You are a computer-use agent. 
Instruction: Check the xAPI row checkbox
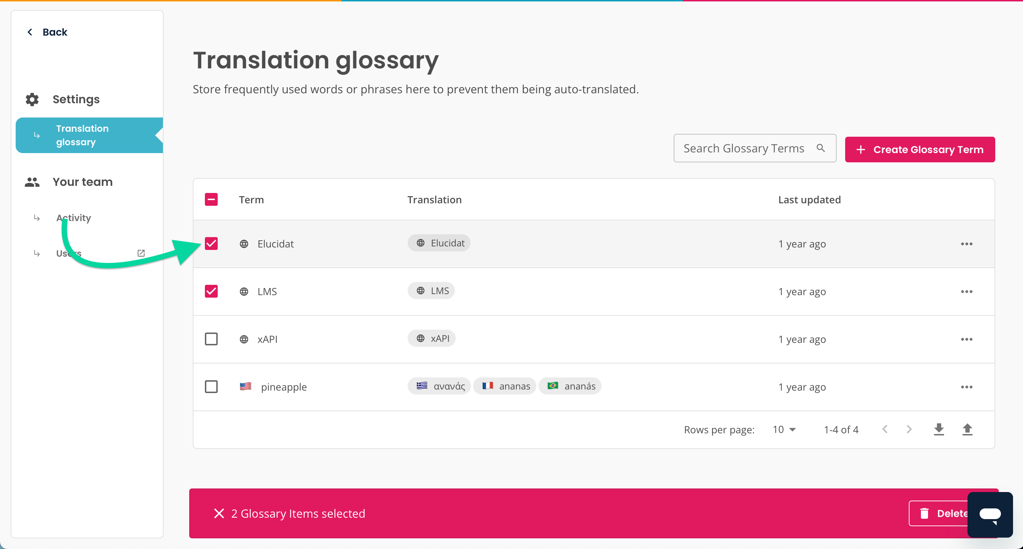[211, 339]
